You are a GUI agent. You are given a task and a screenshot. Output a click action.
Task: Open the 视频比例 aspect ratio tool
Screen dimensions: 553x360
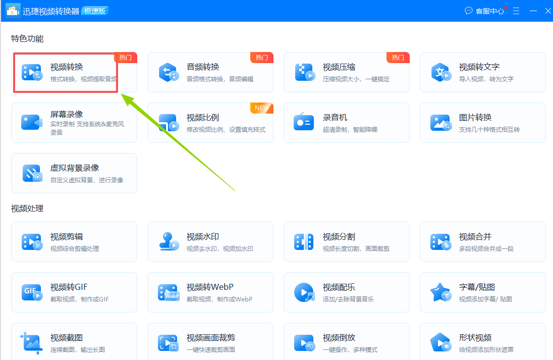[x=210, y=122]
